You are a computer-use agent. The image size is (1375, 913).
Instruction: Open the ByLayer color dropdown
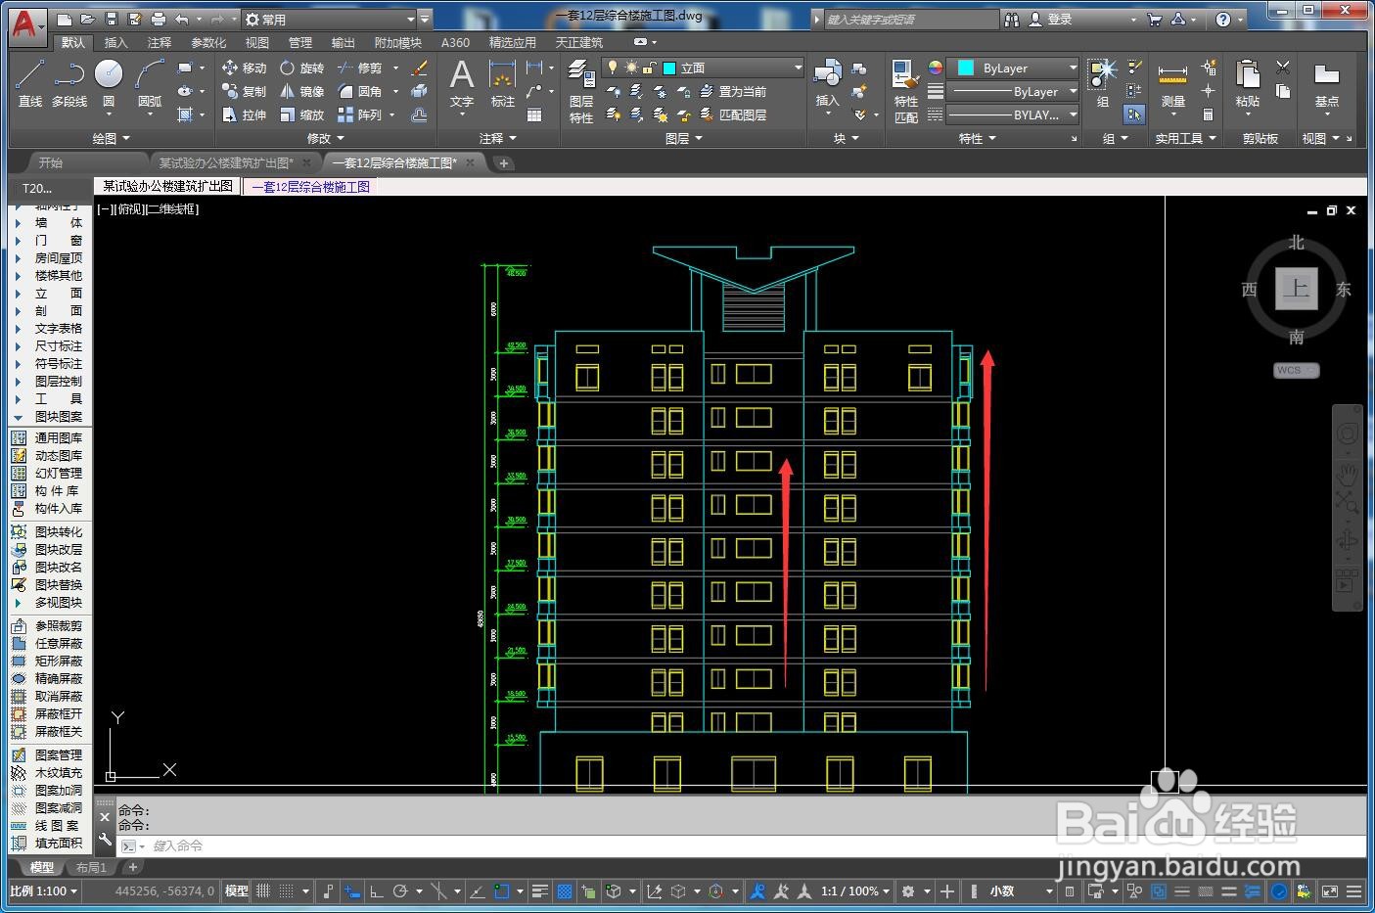1013,68
